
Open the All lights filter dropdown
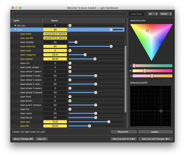[153, 14]
